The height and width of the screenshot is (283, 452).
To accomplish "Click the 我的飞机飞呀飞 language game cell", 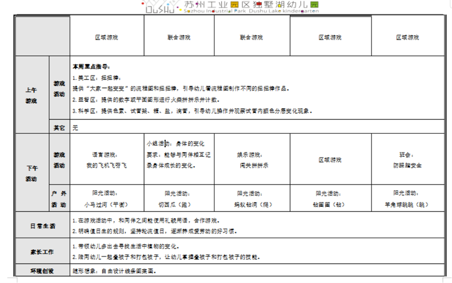I will tap(107, 160).
